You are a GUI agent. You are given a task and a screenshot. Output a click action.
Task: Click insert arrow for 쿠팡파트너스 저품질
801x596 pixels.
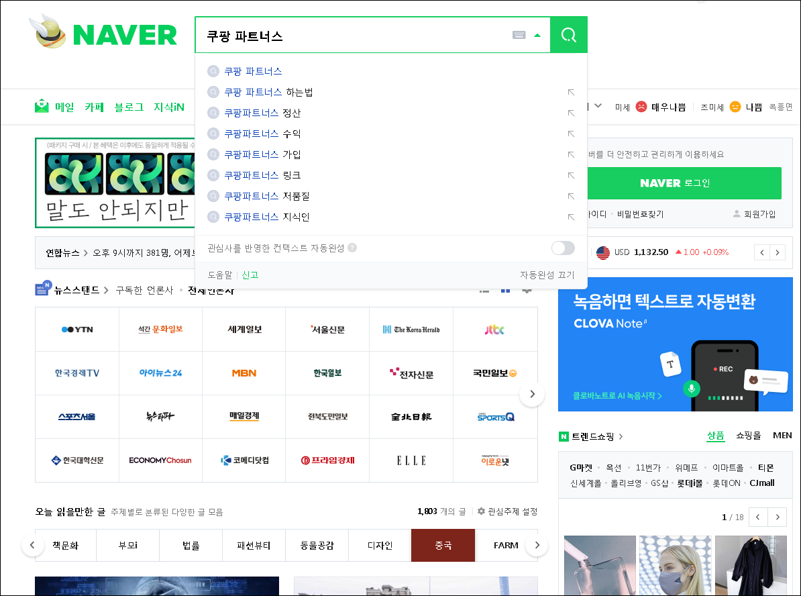(571, 196)
